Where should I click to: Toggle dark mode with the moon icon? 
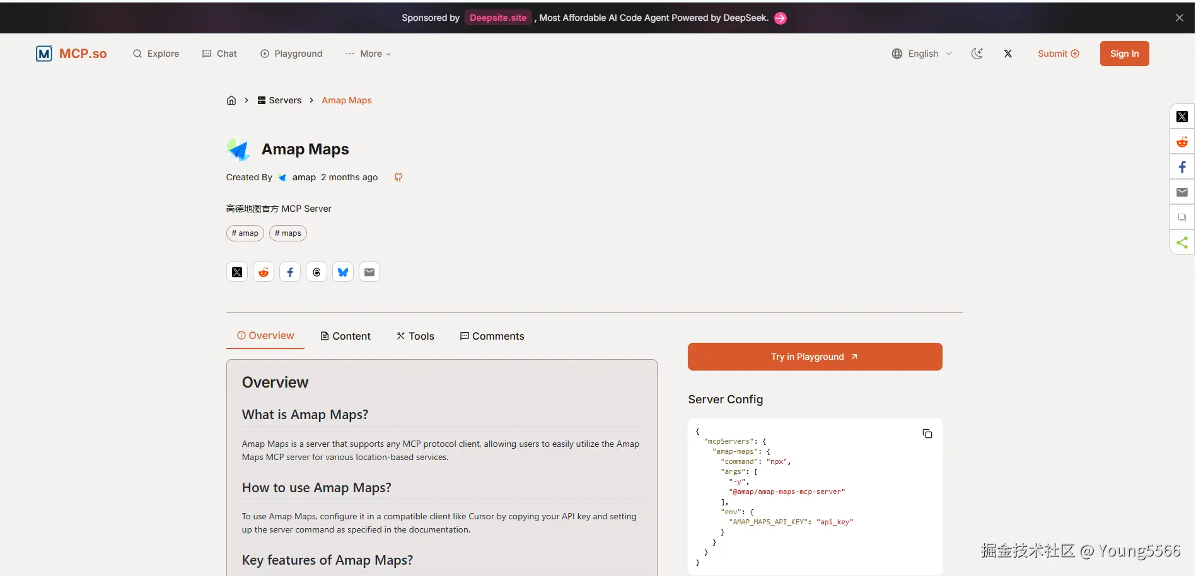[977, 54]
